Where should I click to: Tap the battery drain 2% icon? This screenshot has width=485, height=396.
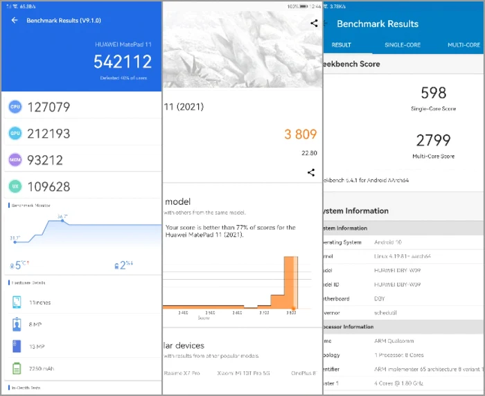coord(116,266)
